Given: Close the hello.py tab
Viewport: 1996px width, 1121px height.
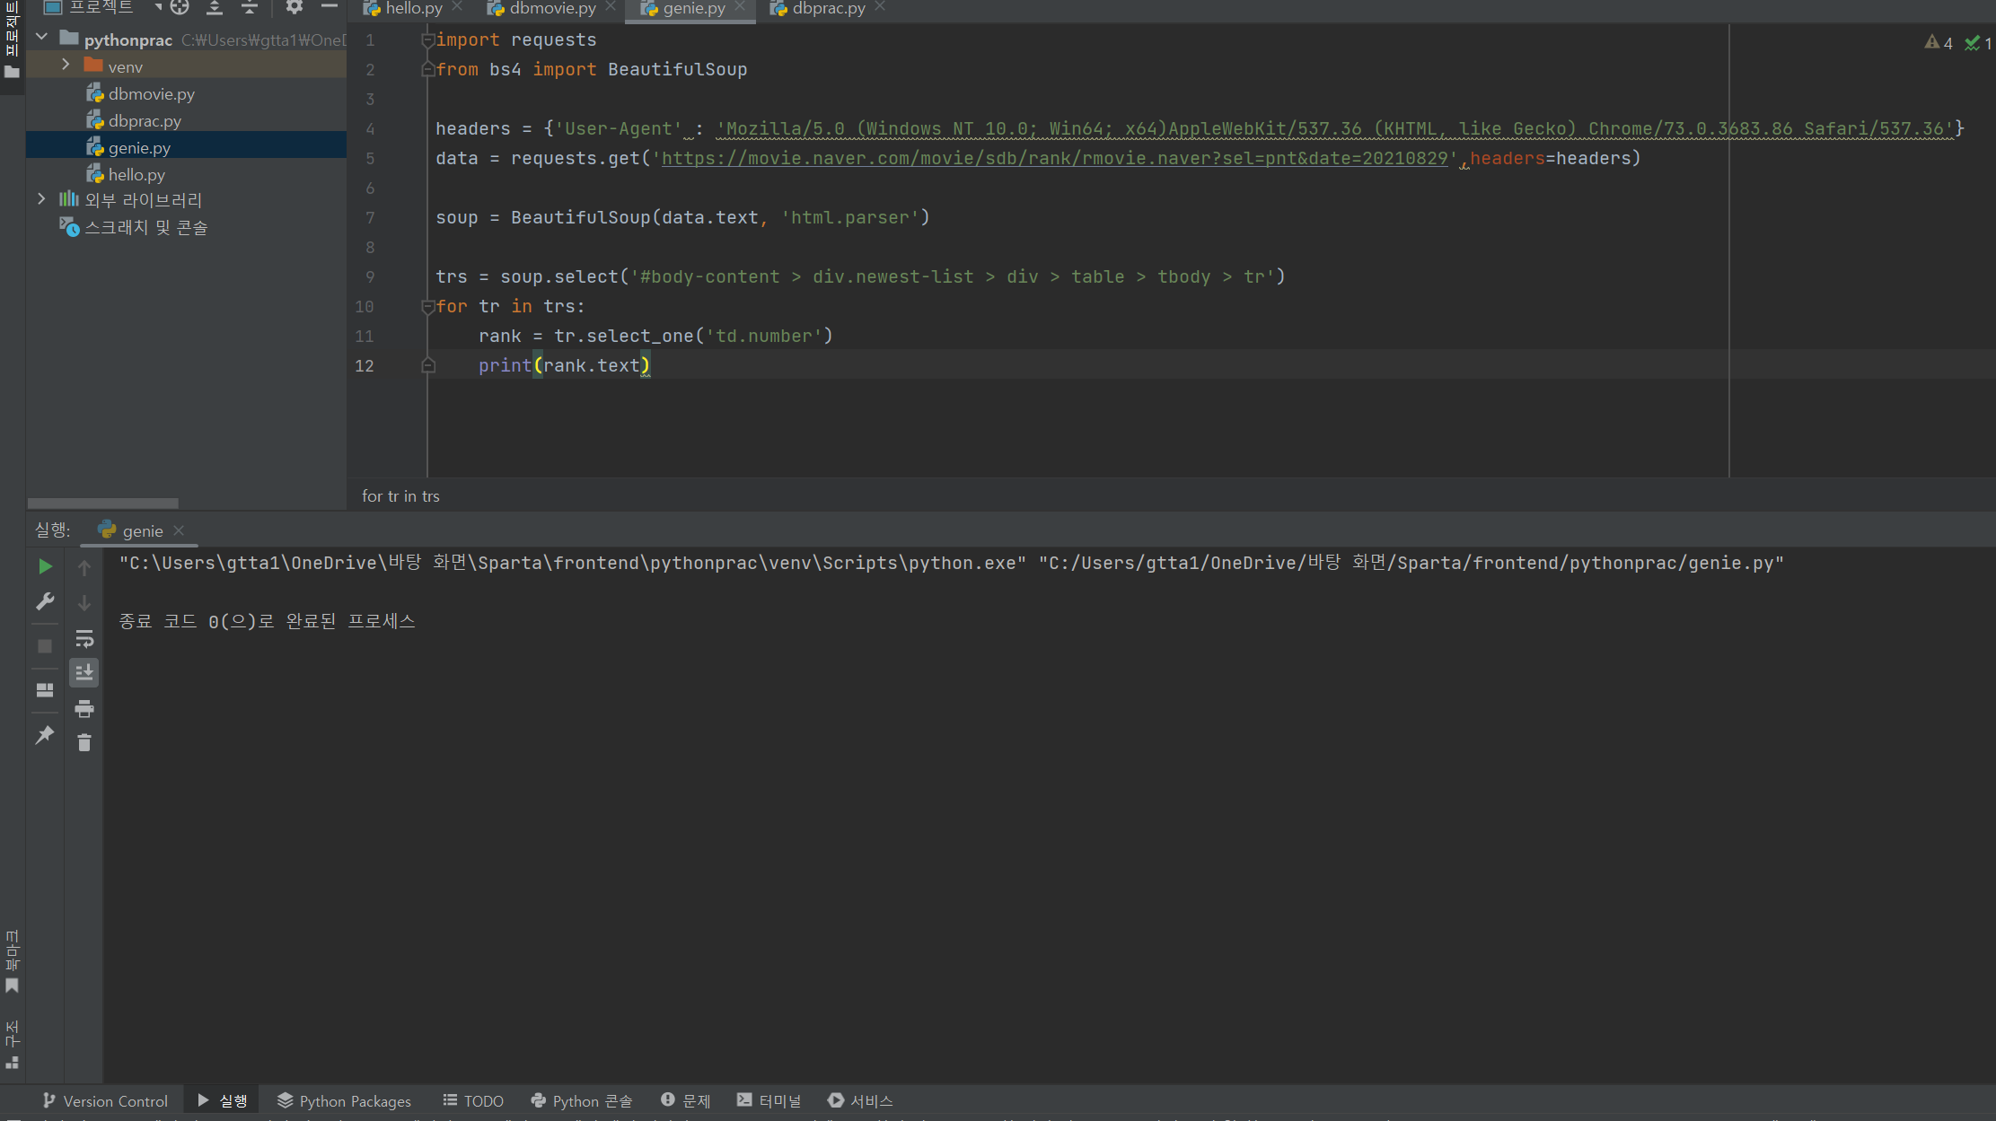Looking at the screenshot, I should [458, 7].
